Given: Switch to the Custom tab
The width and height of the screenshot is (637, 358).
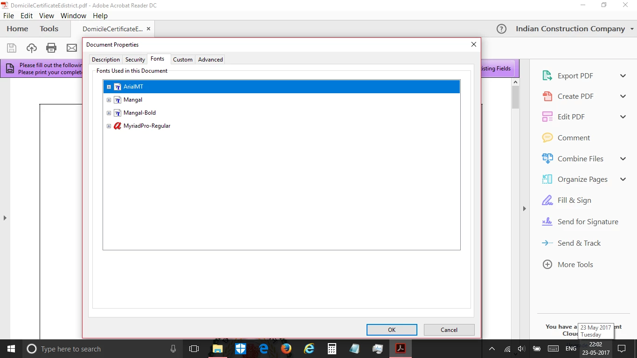Looking at the screenshot, I should (183, 60).
